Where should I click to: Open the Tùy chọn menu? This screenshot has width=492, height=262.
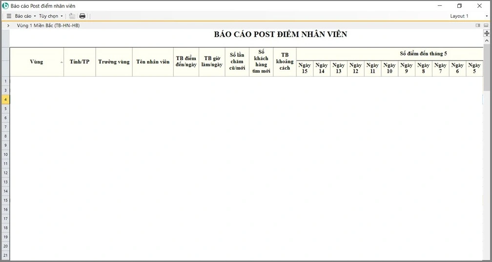[x=51, y=16]
